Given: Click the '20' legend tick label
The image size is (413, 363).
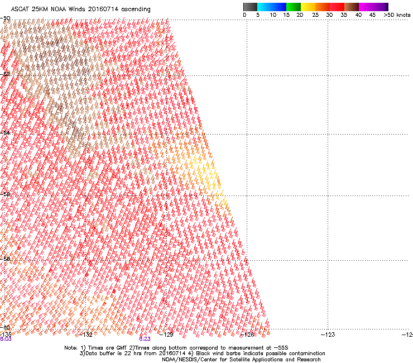Looking at the screenshot, I should pos(300,15).
